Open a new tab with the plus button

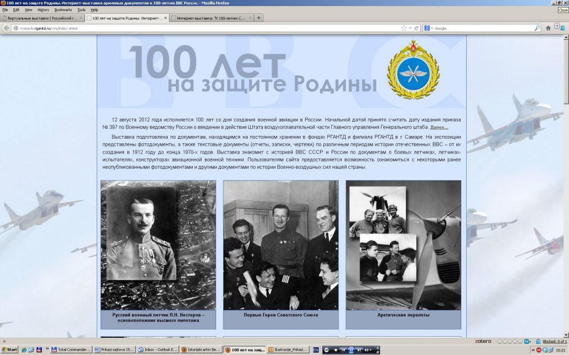(258, 18)
